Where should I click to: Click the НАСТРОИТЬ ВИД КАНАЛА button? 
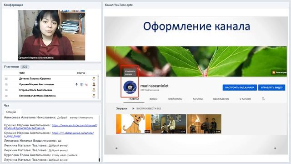pos(240,87)
